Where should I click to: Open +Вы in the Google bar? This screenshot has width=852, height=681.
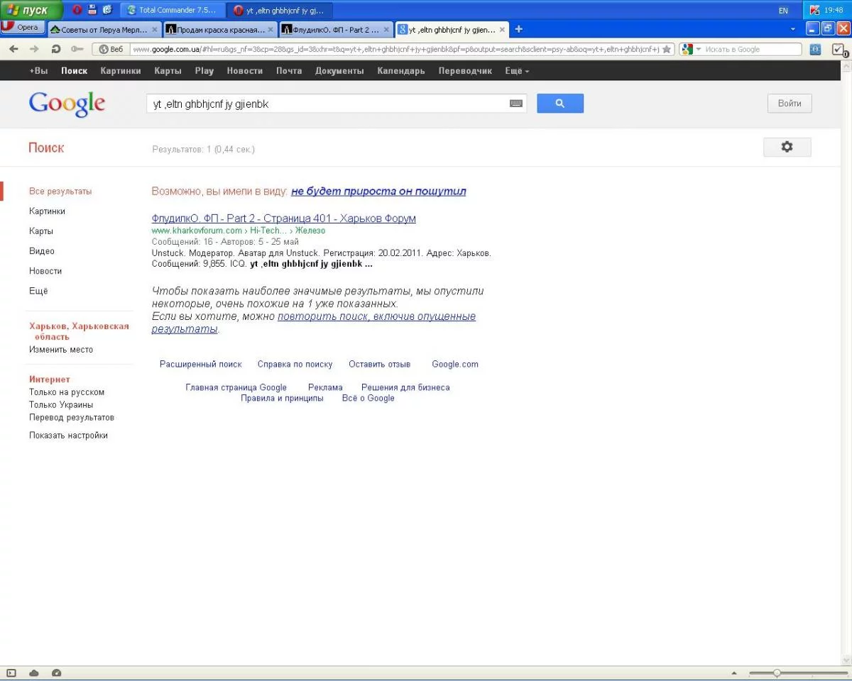[38, 71]
